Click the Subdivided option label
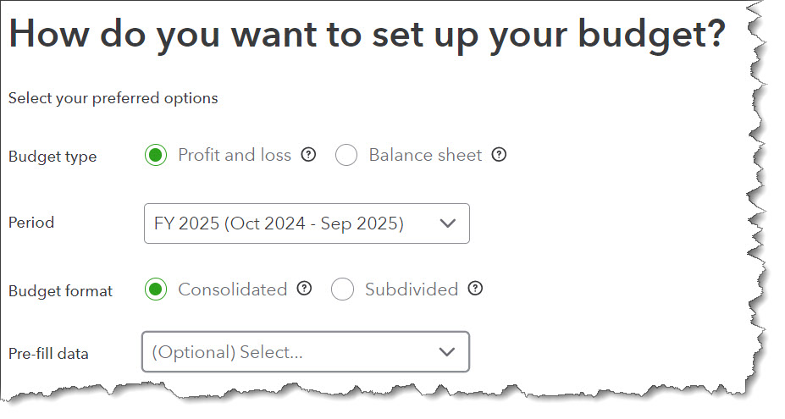The width and height of the screenshot is (785, 419). pyautogui.click(x=412, y=289)
